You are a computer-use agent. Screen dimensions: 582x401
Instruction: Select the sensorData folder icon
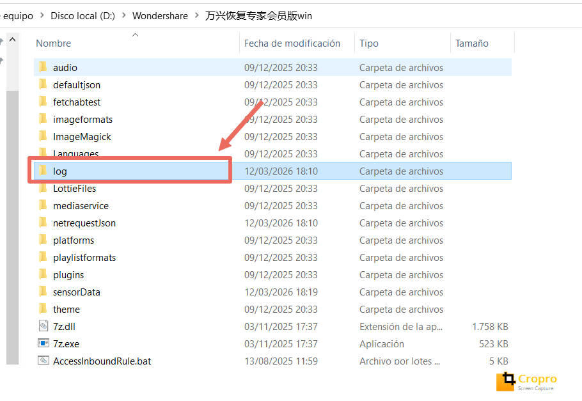pyautogui.click(x=43, y=292)
